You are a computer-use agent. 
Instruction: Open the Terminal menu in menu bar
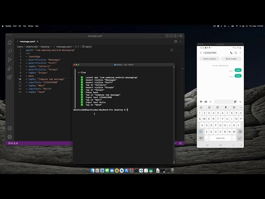[8, 26]
